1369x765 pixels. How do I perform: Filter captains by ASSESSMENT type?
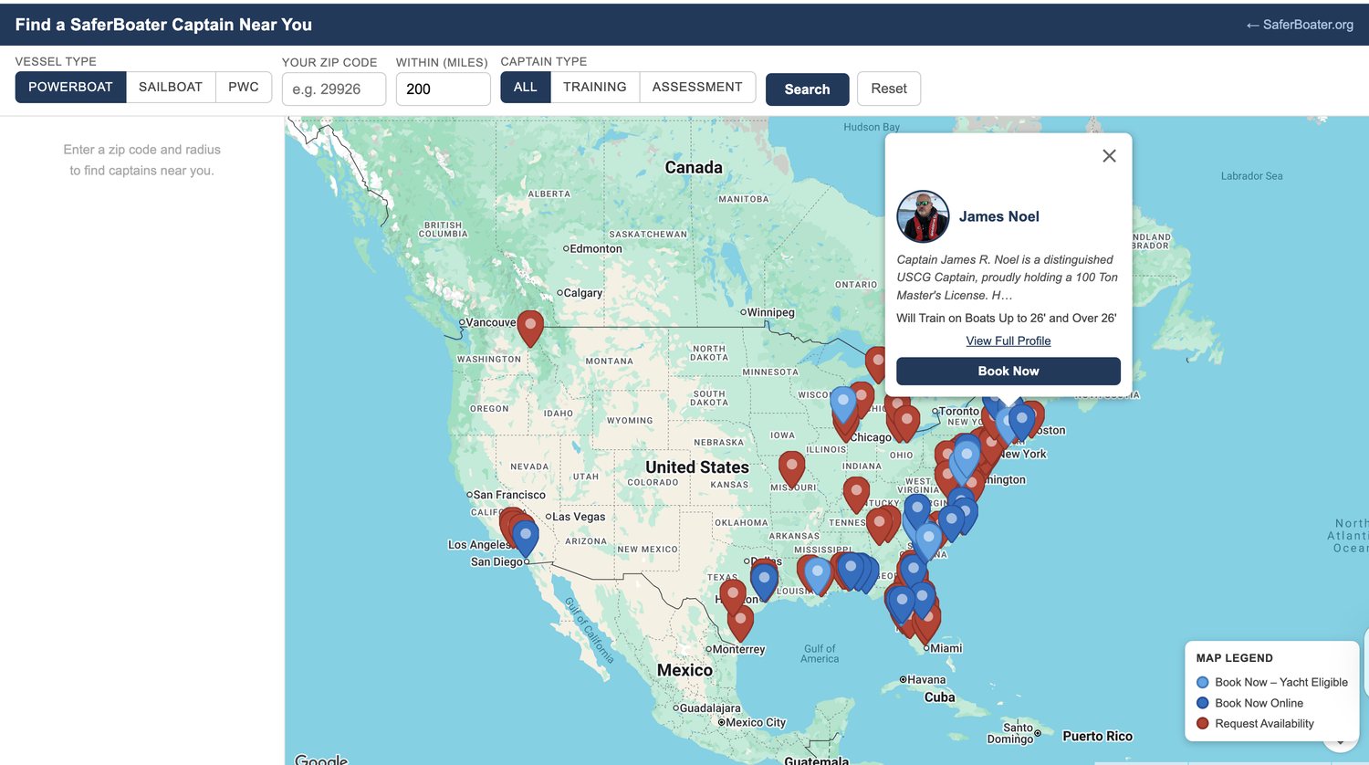coord(697,87)
